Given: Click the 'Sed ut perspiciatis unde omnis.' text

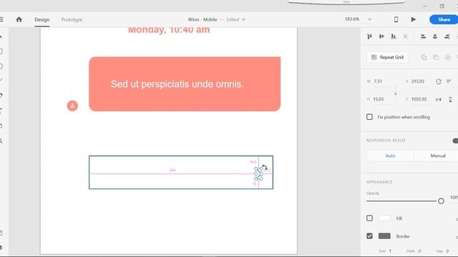Looking at the screenshot, I should point(177,84).
